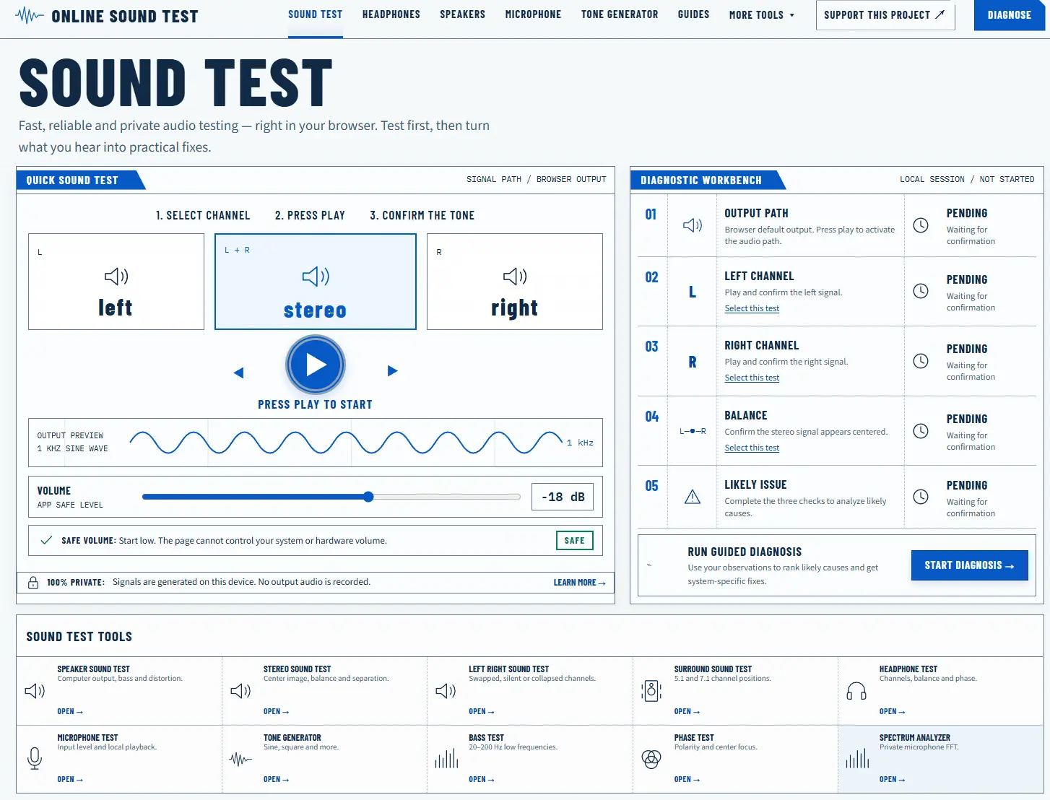Image resolution: width=1050 pixels, height=800 pixels.
Task: Click the Likely Issue warning triangle icon
Action: (693, 497)
